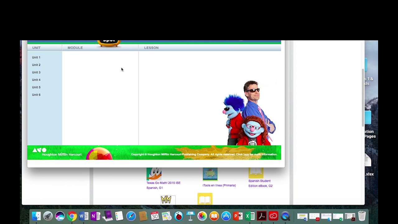Restore the minimized Acrobat window in Dock

[x=350, y=217]
